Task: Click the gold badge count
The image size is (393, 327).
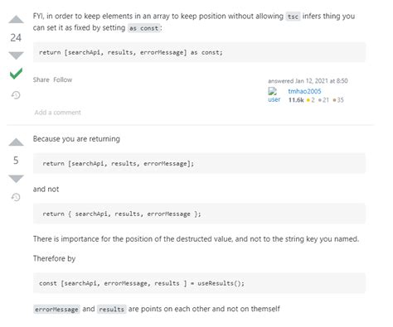Action: click(x=311, y=100)
